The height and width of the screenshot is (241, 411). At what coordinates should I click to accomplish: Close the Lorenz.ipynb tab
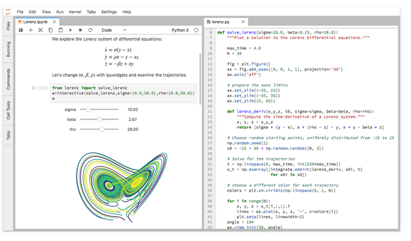point(54,22)
